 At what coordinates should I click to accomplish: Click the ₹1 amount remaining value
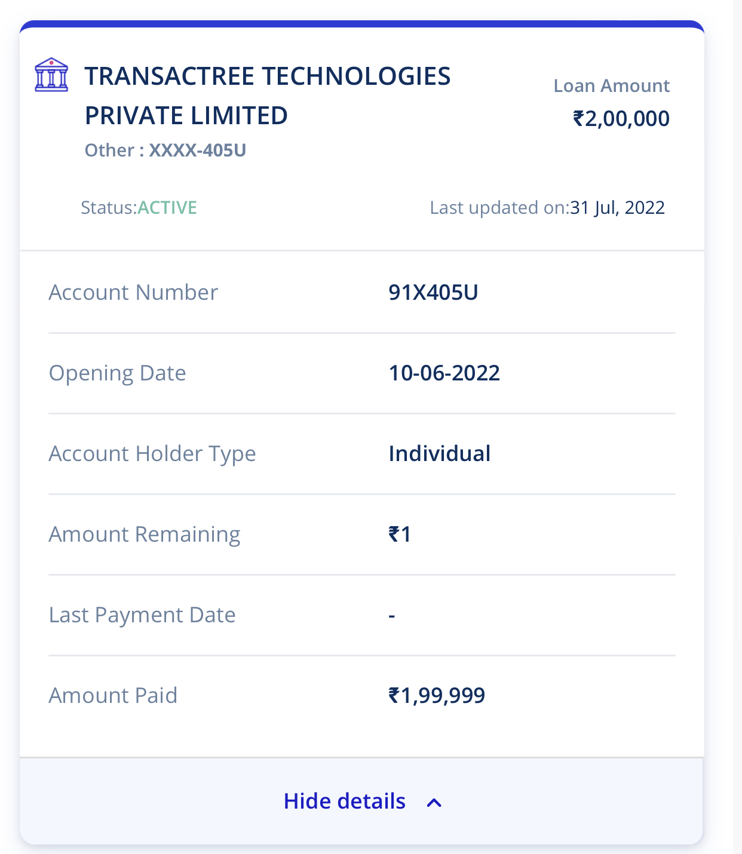(x=400, y=534)
